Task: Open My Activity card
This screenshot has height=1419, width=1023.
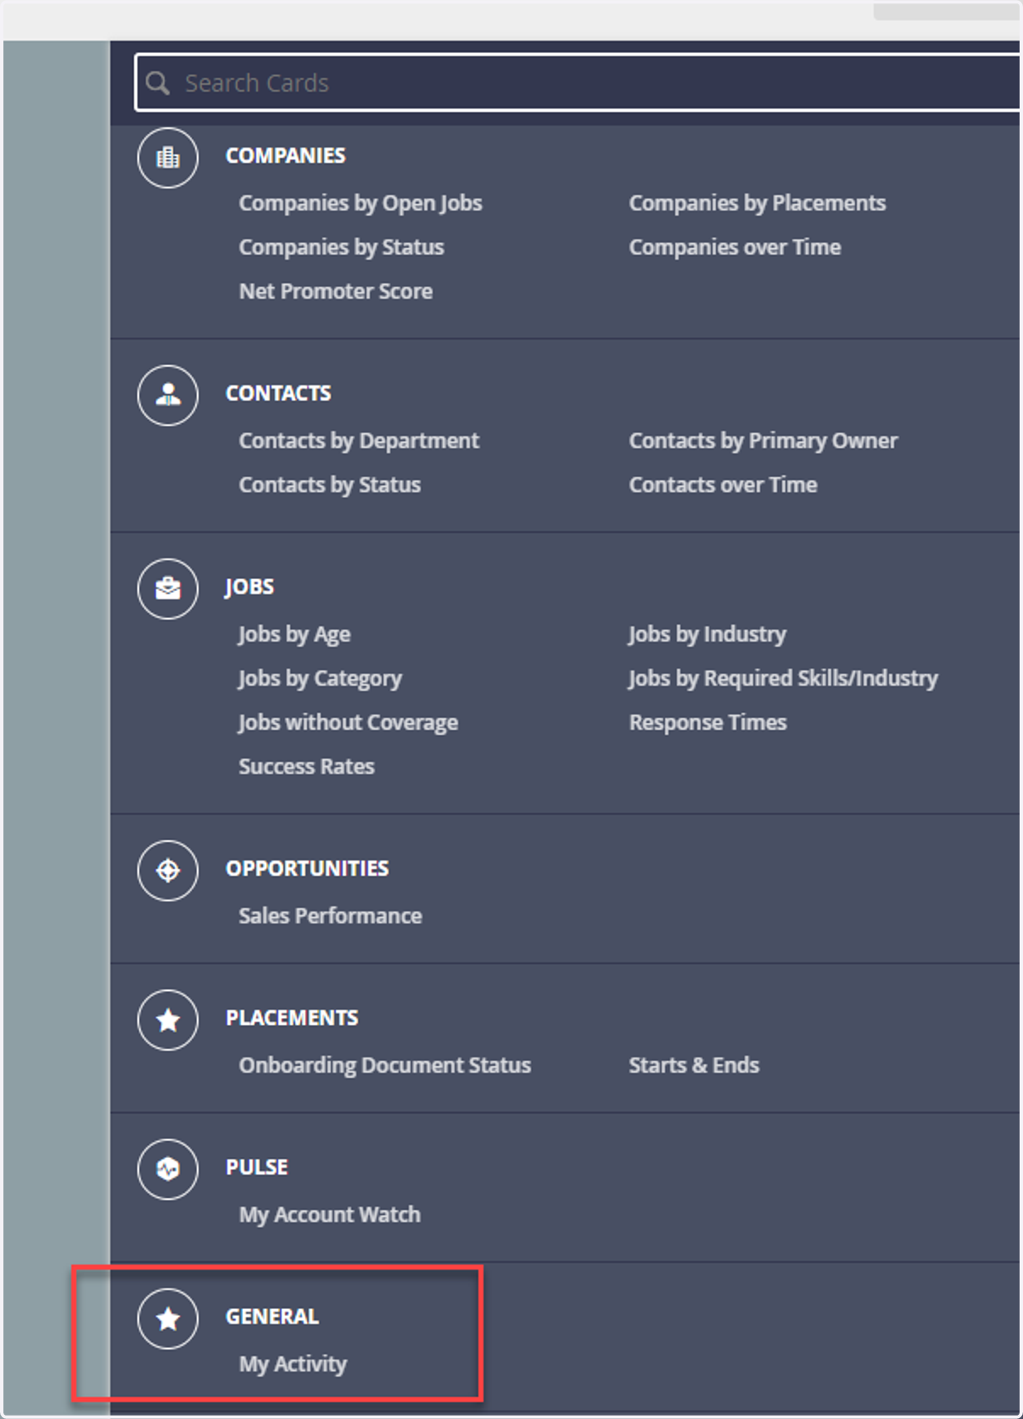Action: [x=293, y=1364]
